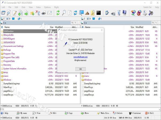161x120 pixels.
Task: Click the music note toolbar icon
Action: [151, 13]
